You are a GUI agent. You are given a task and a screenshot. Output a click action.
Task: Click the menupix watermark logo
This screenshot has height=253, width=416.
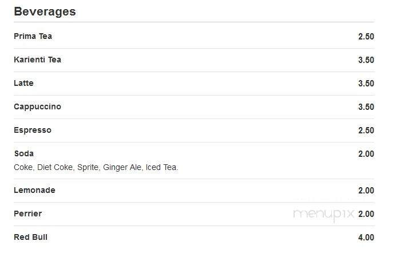[x=324, y=215]
